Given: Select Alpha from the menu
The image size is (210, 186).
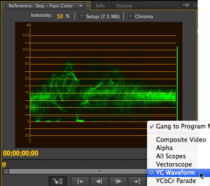Looking at the screenshot, I should (x=179, y=148).
